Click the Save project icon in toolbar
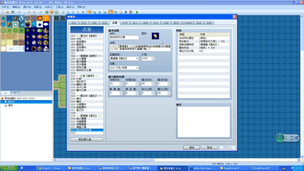This screenshot has height=171, width=304. pos(13,12)
